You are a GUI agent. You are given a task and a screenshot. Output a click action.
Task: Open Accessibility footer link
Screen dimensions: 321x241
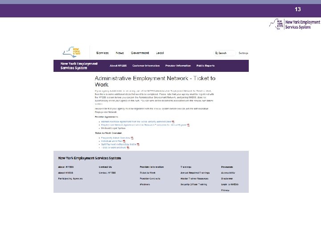(228, 173)
